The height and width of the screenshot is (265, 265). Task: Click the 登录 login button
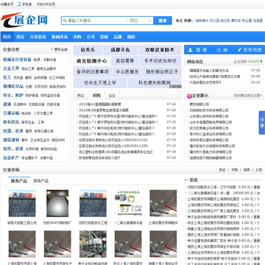tap(198, 50)
